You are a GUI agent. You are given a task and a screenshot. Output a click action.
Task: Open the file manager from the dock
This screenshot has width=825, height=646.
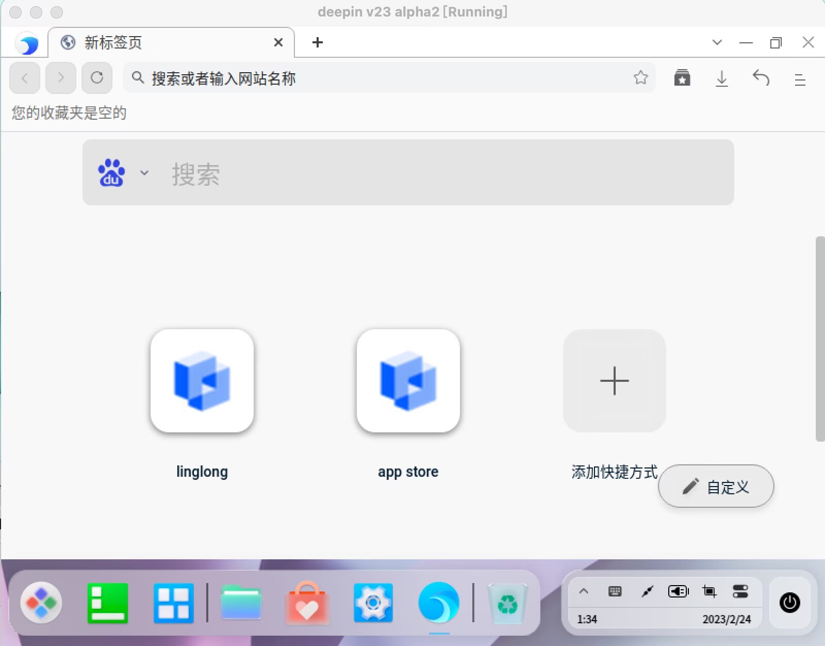coord(241,603)
